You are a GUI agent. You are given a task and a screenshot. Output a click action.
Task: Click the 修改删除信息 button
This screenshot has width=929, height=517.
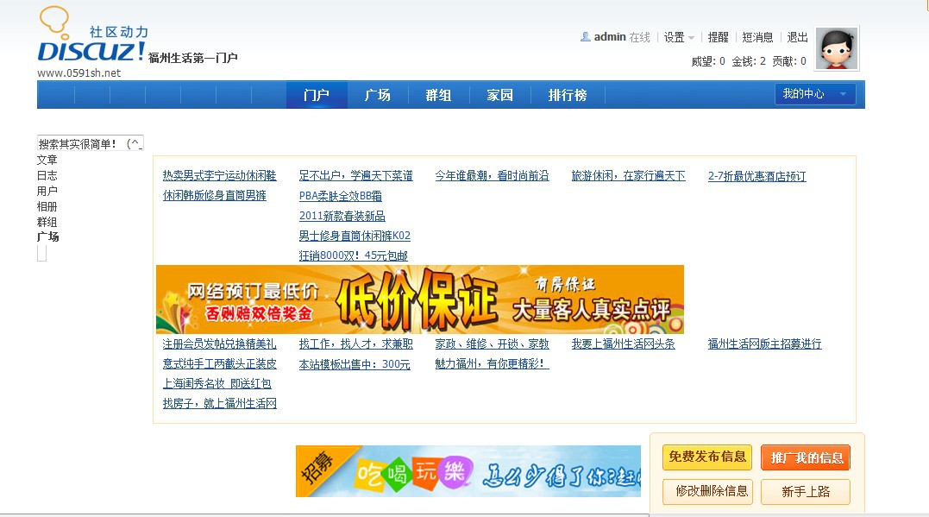[x=707, y=491]
